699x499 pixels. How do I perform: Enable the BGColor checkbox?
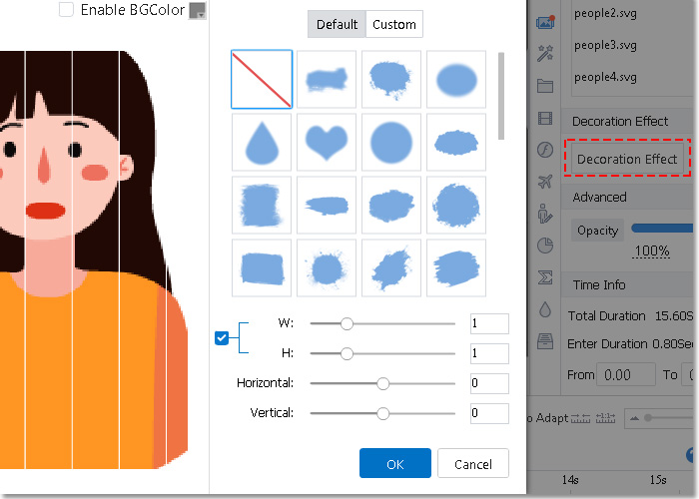pos(67,9)
